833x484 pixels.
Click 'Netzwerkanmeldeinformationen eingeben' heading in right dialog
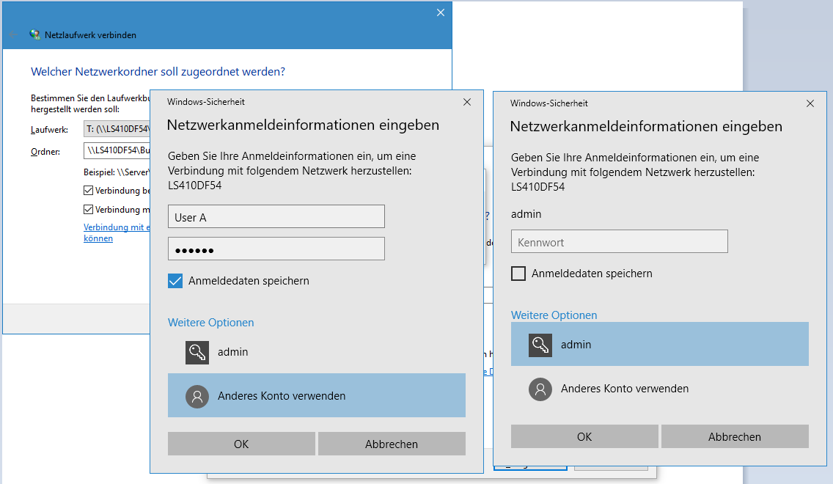point(646,126)
